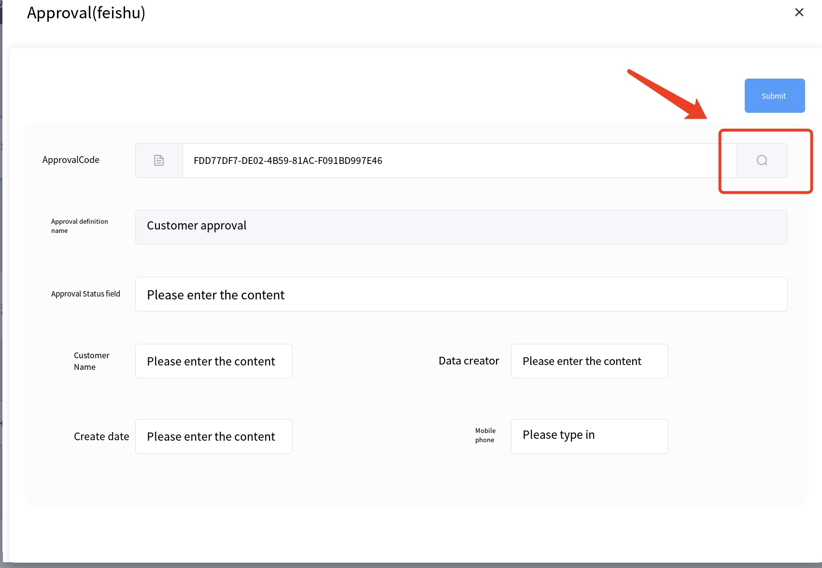Select the Mobile phone input box
The image size is (822, 568).
[589, 436]
